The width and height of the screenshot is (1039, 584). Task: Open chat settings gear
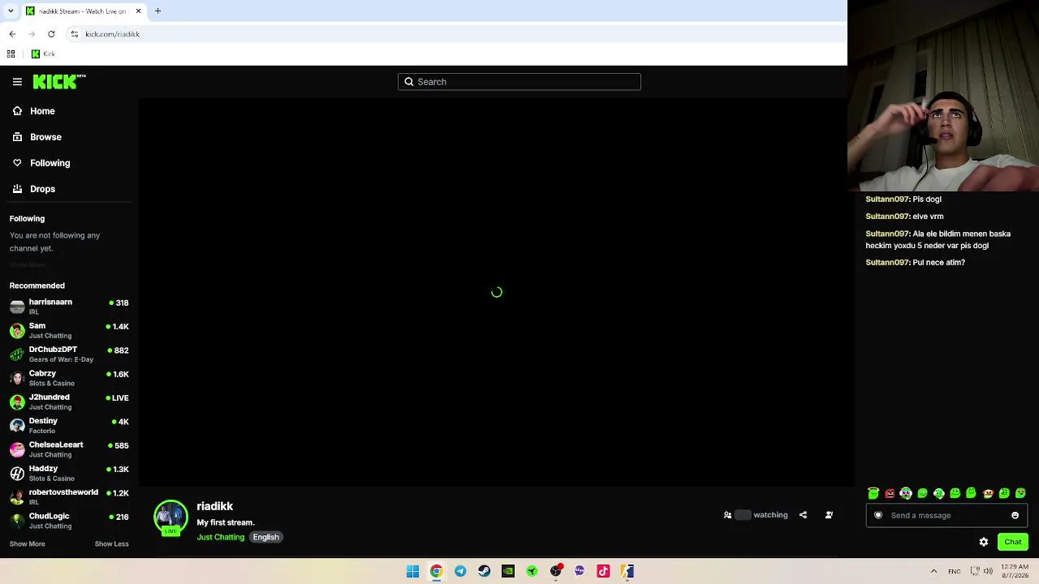click(984, 542)
